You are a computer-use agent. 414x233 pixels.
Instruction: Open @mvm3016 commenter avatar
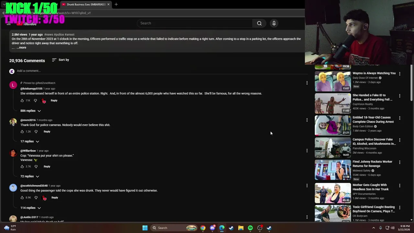coord(13,122)
